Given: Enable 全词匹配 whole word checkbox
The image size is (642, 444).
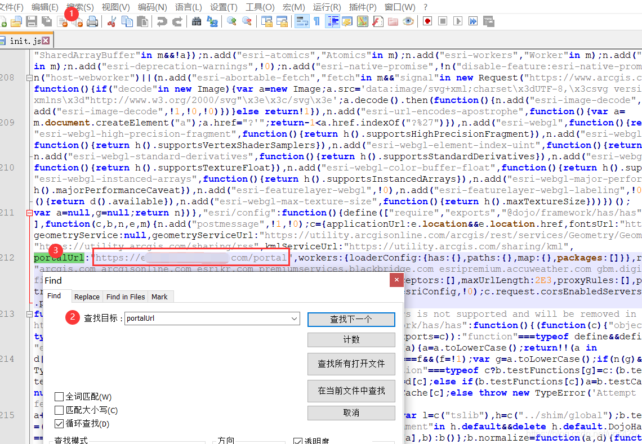Looking at the screenshot, I should 59,397.
